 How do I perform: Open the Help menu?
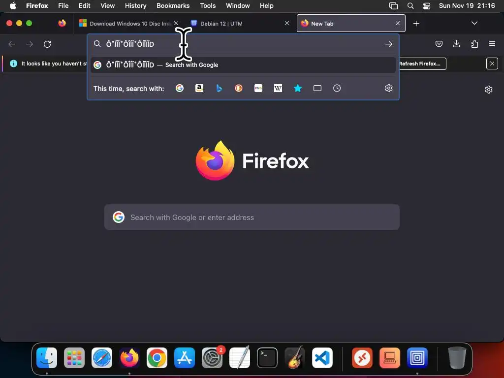coord(266,5)
